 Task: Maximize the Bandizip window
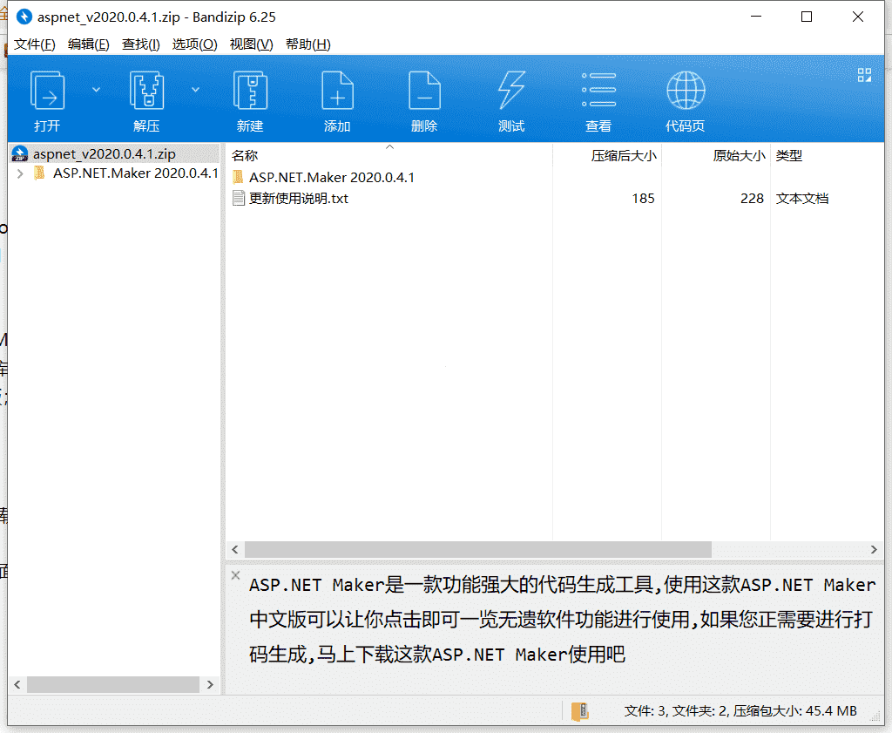[806, 17]
